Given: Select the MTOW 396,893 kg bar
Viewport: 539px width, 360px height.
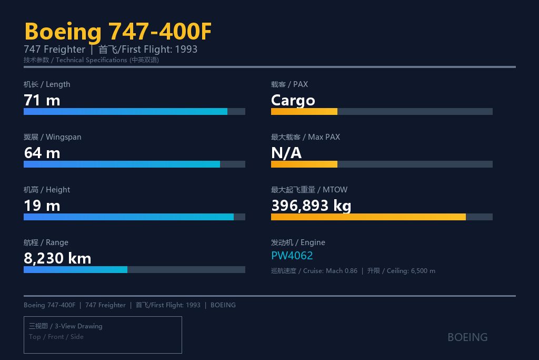Looking at the screenshot, I should point(382,217).
